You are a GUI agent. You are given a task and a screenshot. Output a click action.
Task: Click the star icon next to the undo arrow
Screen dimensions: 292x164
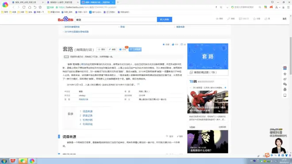[40, 7]
